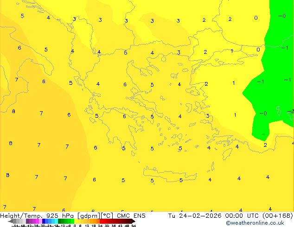Click the "Height/Temp." title text
This screenshot has height=227, width=294.
pyautogui.click(x=21, y=216)
